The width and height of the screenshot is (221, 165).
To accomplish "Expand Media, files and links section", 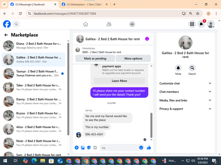I will click(185, 100).
